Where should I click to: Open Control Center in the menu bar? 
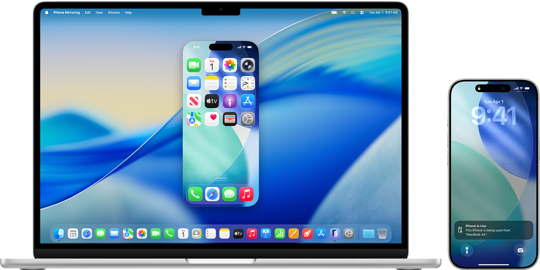[362, 13]
